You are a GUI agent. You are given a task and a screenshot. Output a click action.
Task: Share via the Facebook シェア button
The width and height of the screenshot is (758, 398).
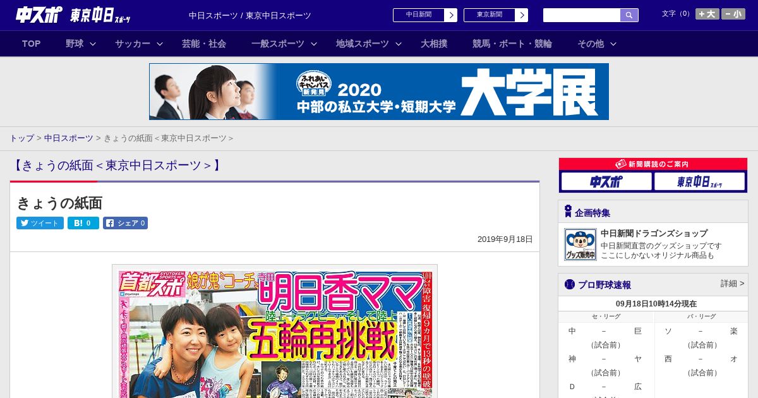point(125,223)
